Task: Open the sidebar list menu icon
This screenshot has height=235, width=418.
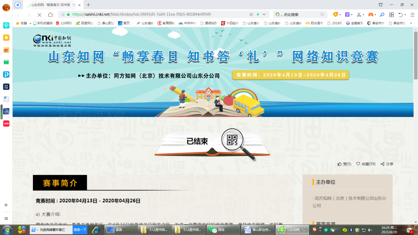Action: click(x=6, y=219)
